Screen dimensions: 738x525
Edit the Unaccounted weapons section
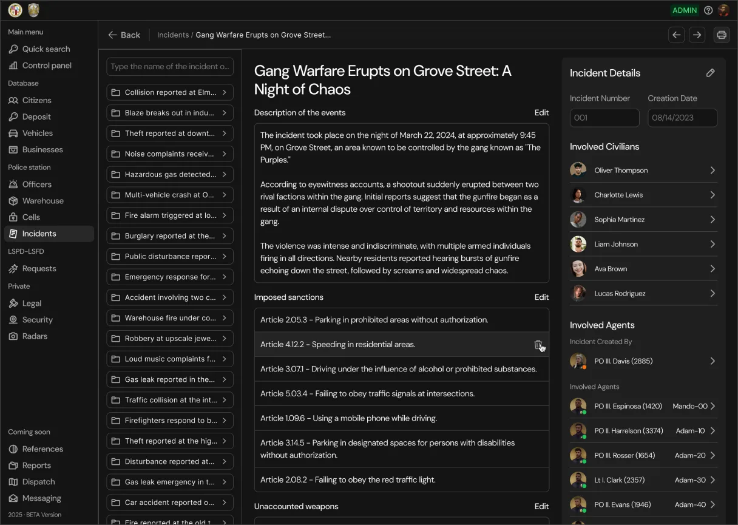click(x=541, y=506)
